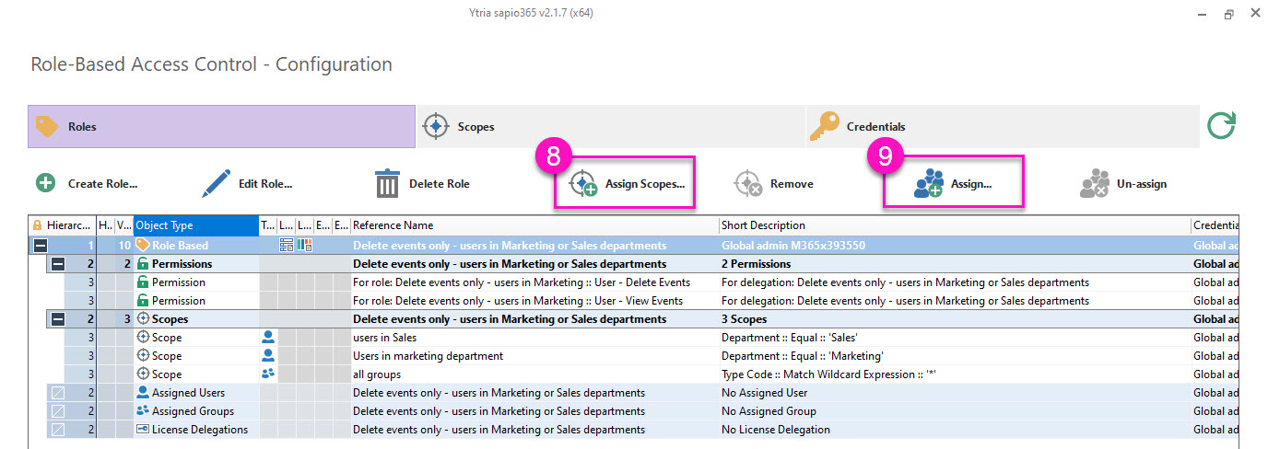Click the Delete Role trash icon
This screenshot has width=1268, height=449.
pos(388,183)
